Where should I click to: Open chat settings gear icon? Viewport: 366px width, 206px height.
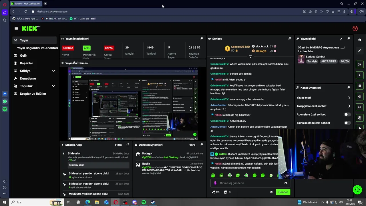point(271,192)
